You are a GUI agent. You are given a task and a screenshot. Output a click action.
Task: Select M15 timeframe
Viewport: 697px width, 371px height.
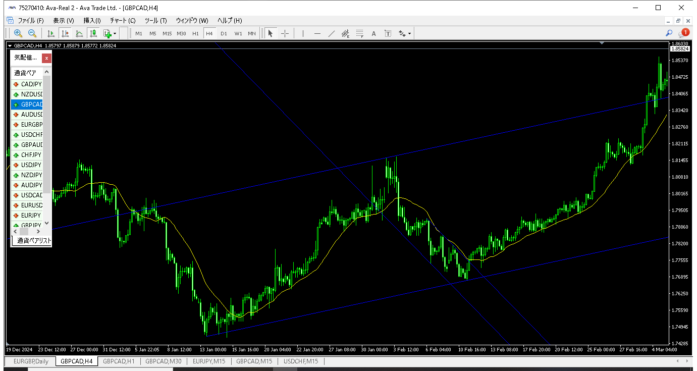(167, 34)
